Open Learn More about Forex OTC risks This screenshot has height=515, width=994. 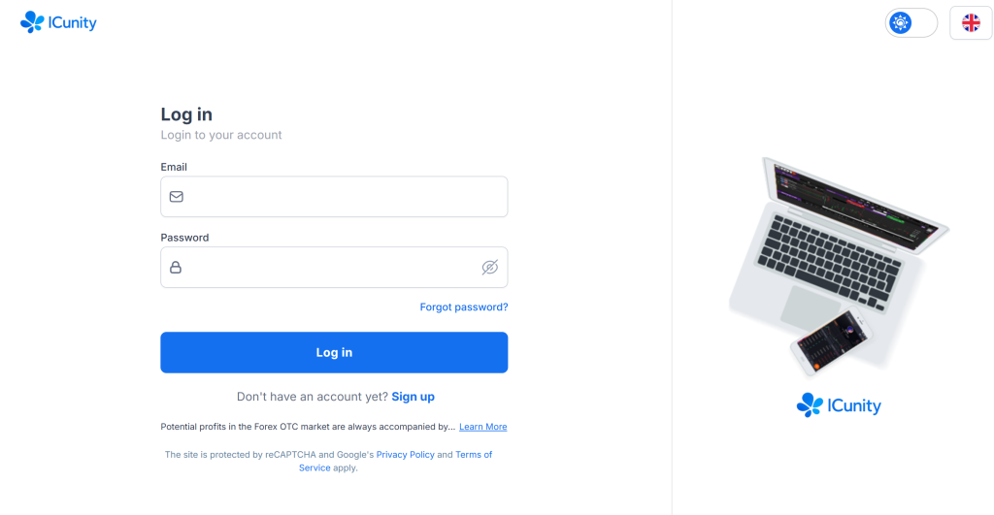coord(482,427)
